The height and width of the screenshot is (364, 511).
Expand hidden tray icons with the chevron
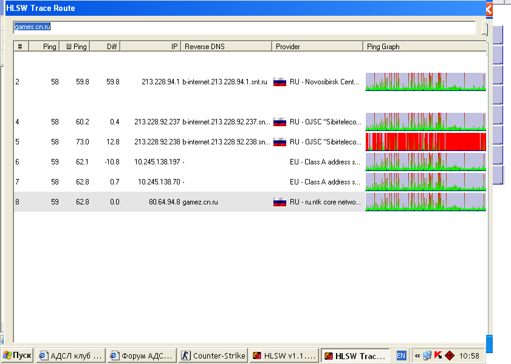pyautogui.click(x=417, y=356)
